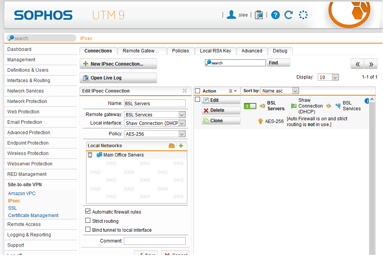
Task: Open the Local RSA Key tab
Action: pyautogui.click(x=215, y=51)
